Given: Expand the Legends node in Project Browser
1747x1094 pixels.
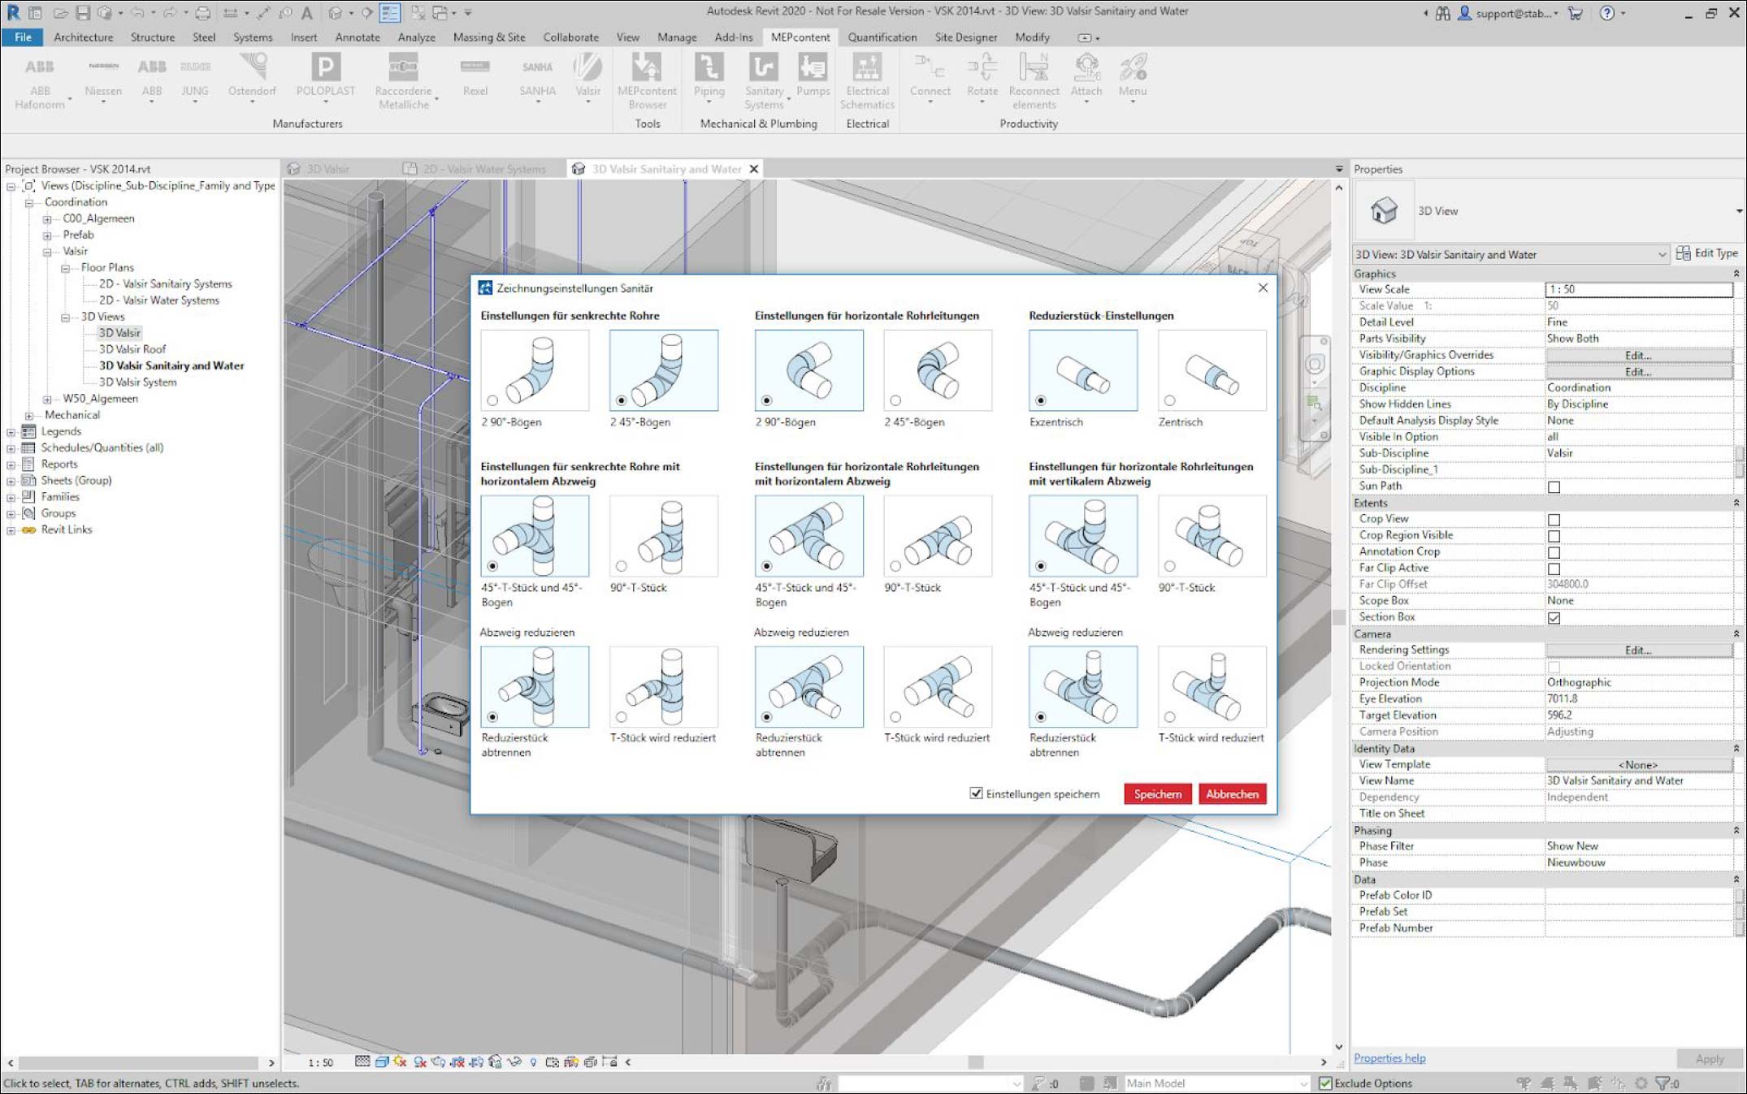Looking at the screenshot, I should (x=11, y=432).
